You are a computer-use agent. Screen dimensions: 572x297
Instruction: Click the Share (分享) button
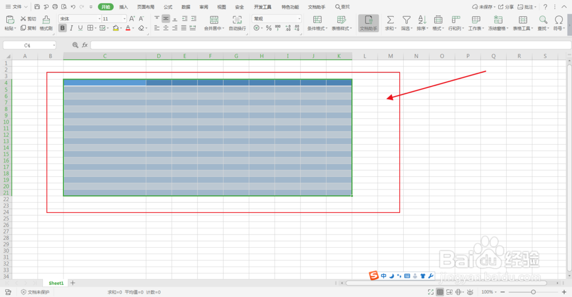click(x=506, y=7)
